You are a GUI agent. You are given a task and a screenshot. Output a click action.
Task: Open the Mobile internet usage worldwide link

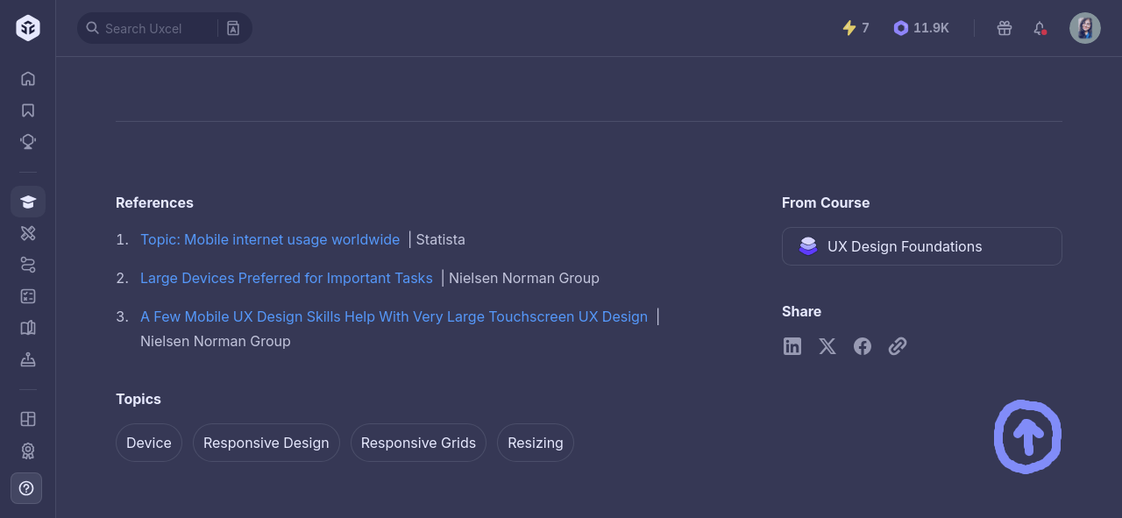270,239
